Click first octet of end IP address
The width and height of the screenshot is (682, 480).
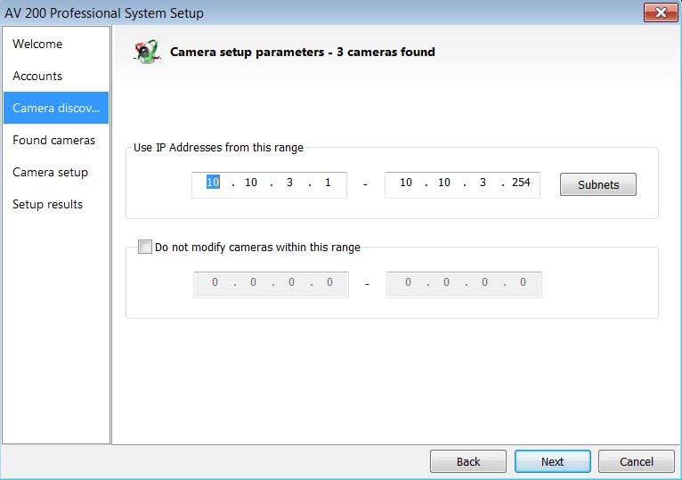click(406, 183)
